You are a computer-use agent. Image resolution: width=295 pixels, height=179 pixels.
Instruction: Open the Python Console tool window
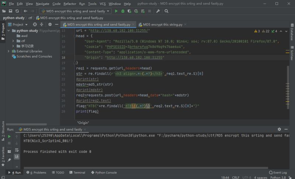click(x=104, y=173)
